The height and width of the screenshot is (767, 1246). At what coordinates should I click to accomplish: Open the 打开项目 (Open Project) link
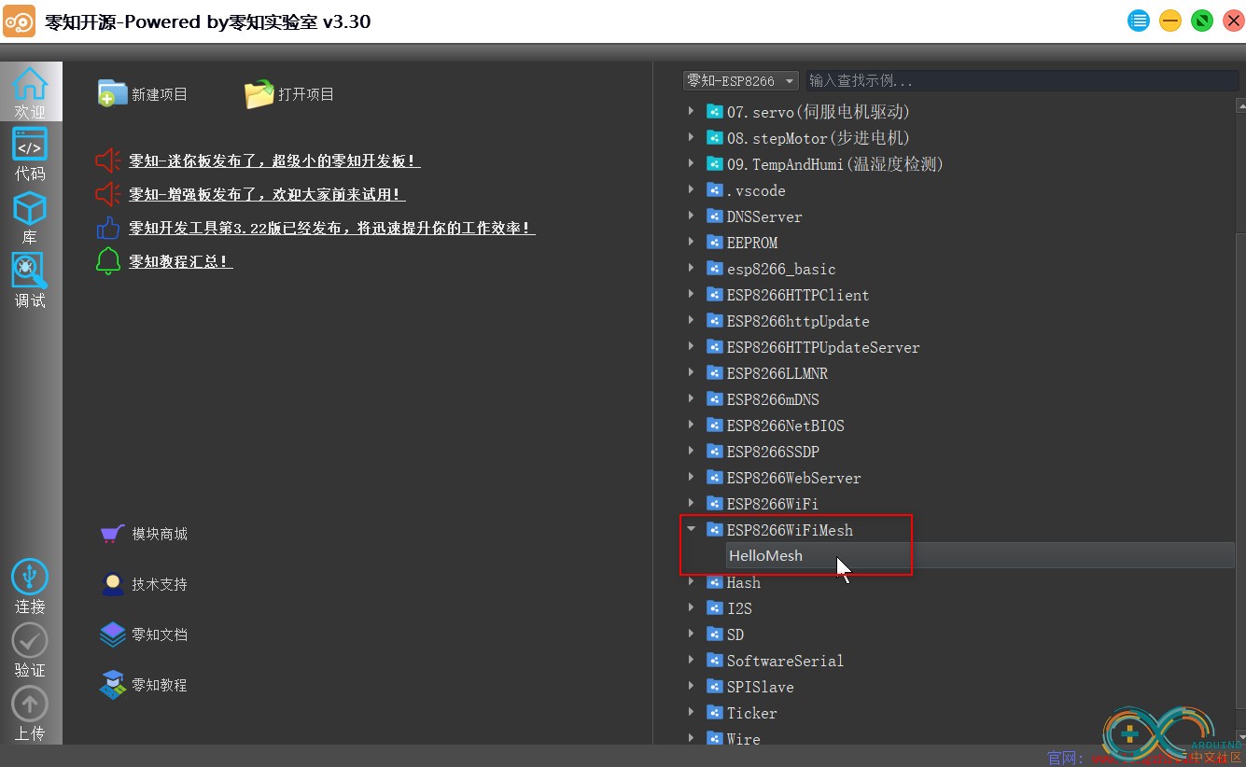click(x=306, y=94)
